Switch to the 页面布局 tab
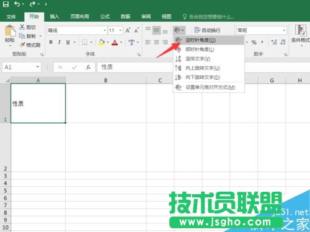The height and width of the screenshot is (232, 310). click(x=79, y=17)
